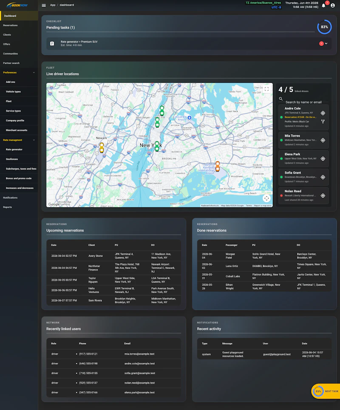Click the TZ America/Buenos_Aires label
Viewport: 340px width, 410px height.
tap(263, 3)
